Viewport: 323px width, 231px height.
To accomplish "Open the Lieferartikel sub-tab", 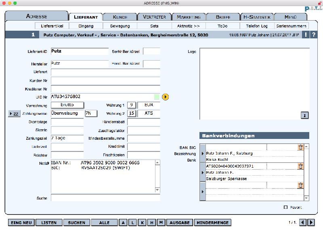I will tap(52, 26).
